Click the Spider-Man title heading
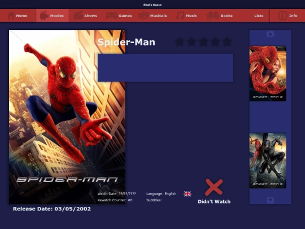Screen dimensions: 305x229 [127, 42]
